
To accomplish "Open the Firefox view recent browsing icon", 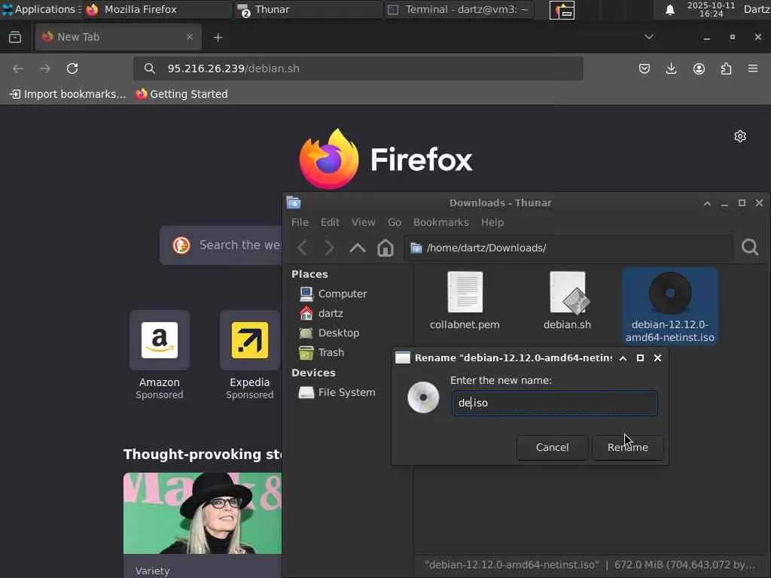I will coord(15,38).
